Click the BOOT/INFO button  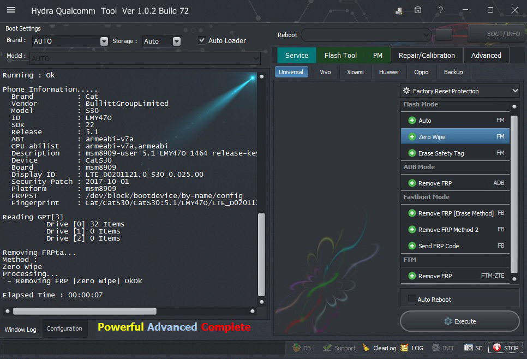pyautogui.click(x=496, y=34)
